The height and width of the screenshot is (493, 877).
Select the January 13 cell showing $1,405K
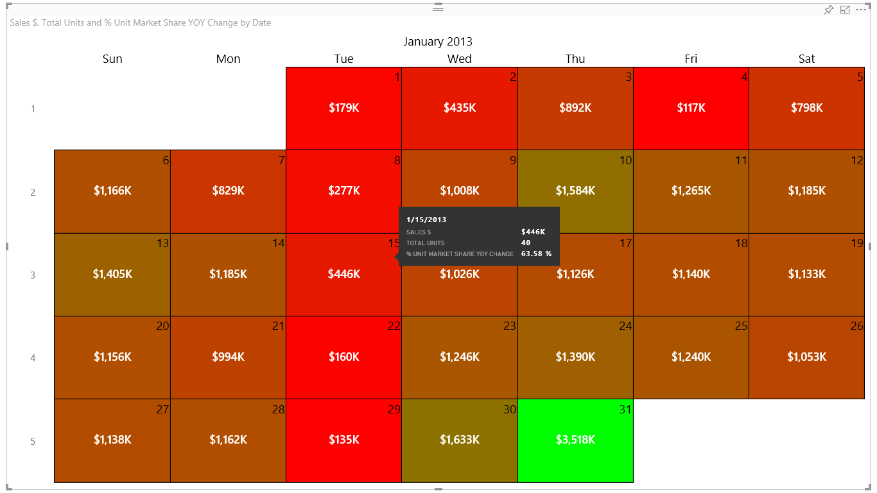112,274
